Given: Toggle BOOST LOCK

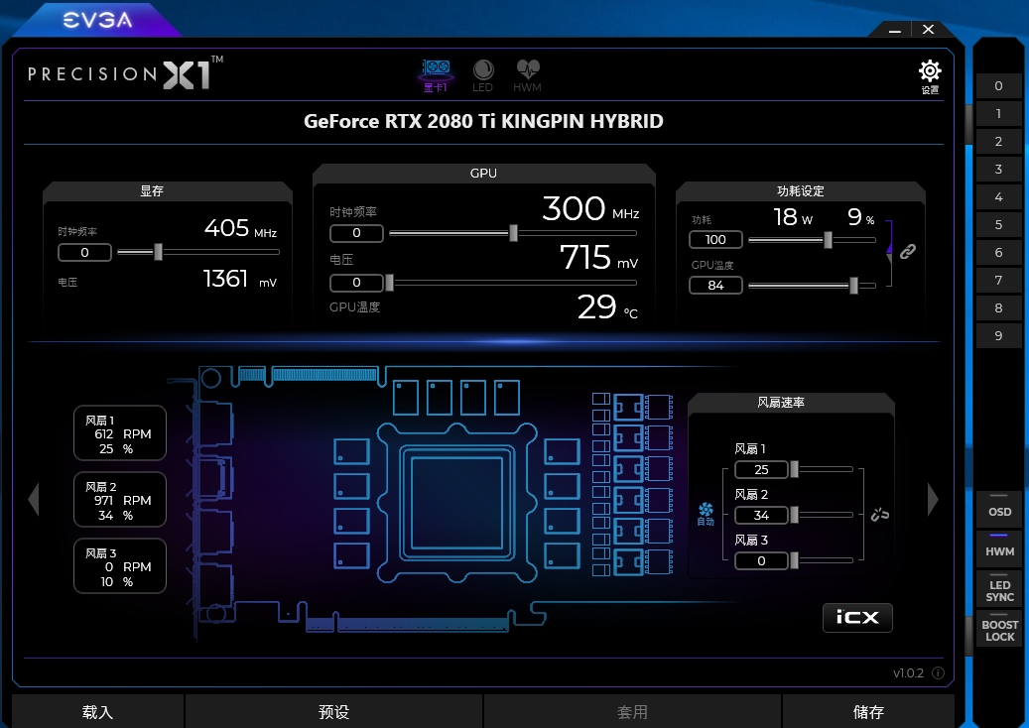Looking at the screenshot, I should (x=999, y=628).
